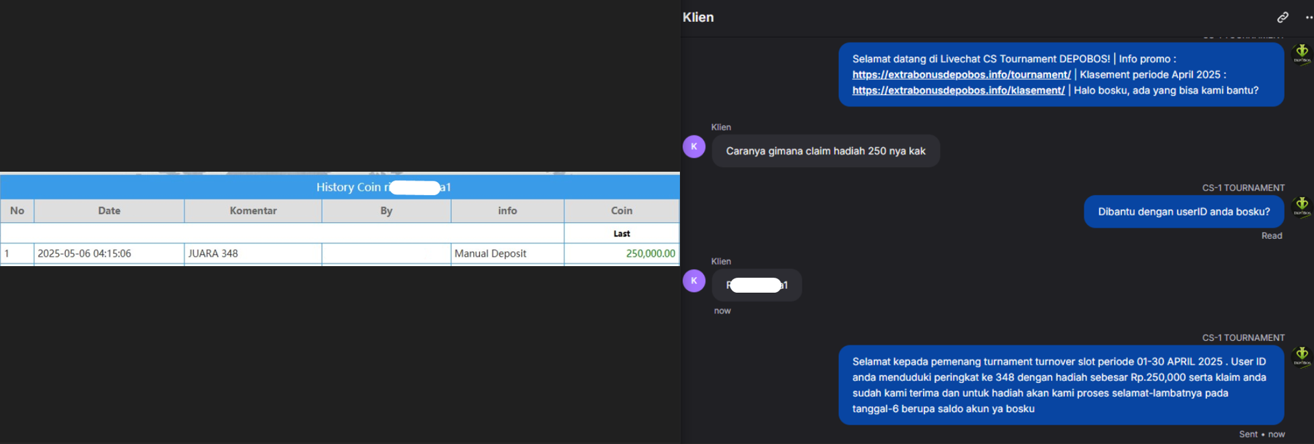Click CS-1 TOURNAMENT label above winner message
This screenshot has height=444, width=1314.
pos(1243,338)
